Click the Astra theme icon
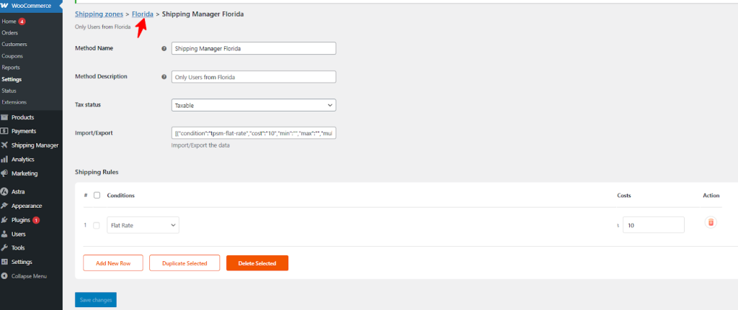738x310 pixels. 5,192
